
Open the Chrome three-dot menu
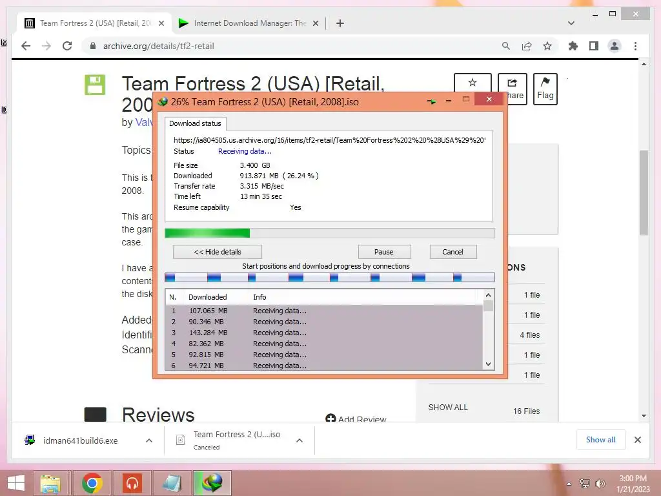pos(635,46)
